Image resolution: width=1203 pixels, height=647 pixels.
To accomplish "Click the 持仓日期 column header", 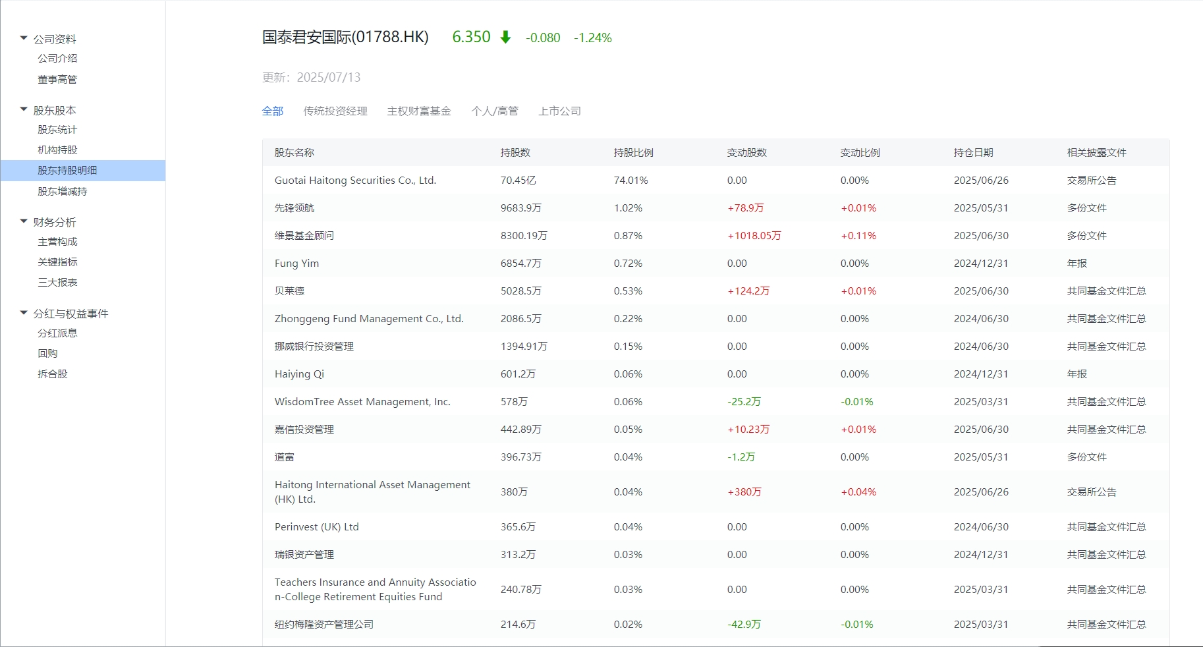I will (x=974, y=153).
